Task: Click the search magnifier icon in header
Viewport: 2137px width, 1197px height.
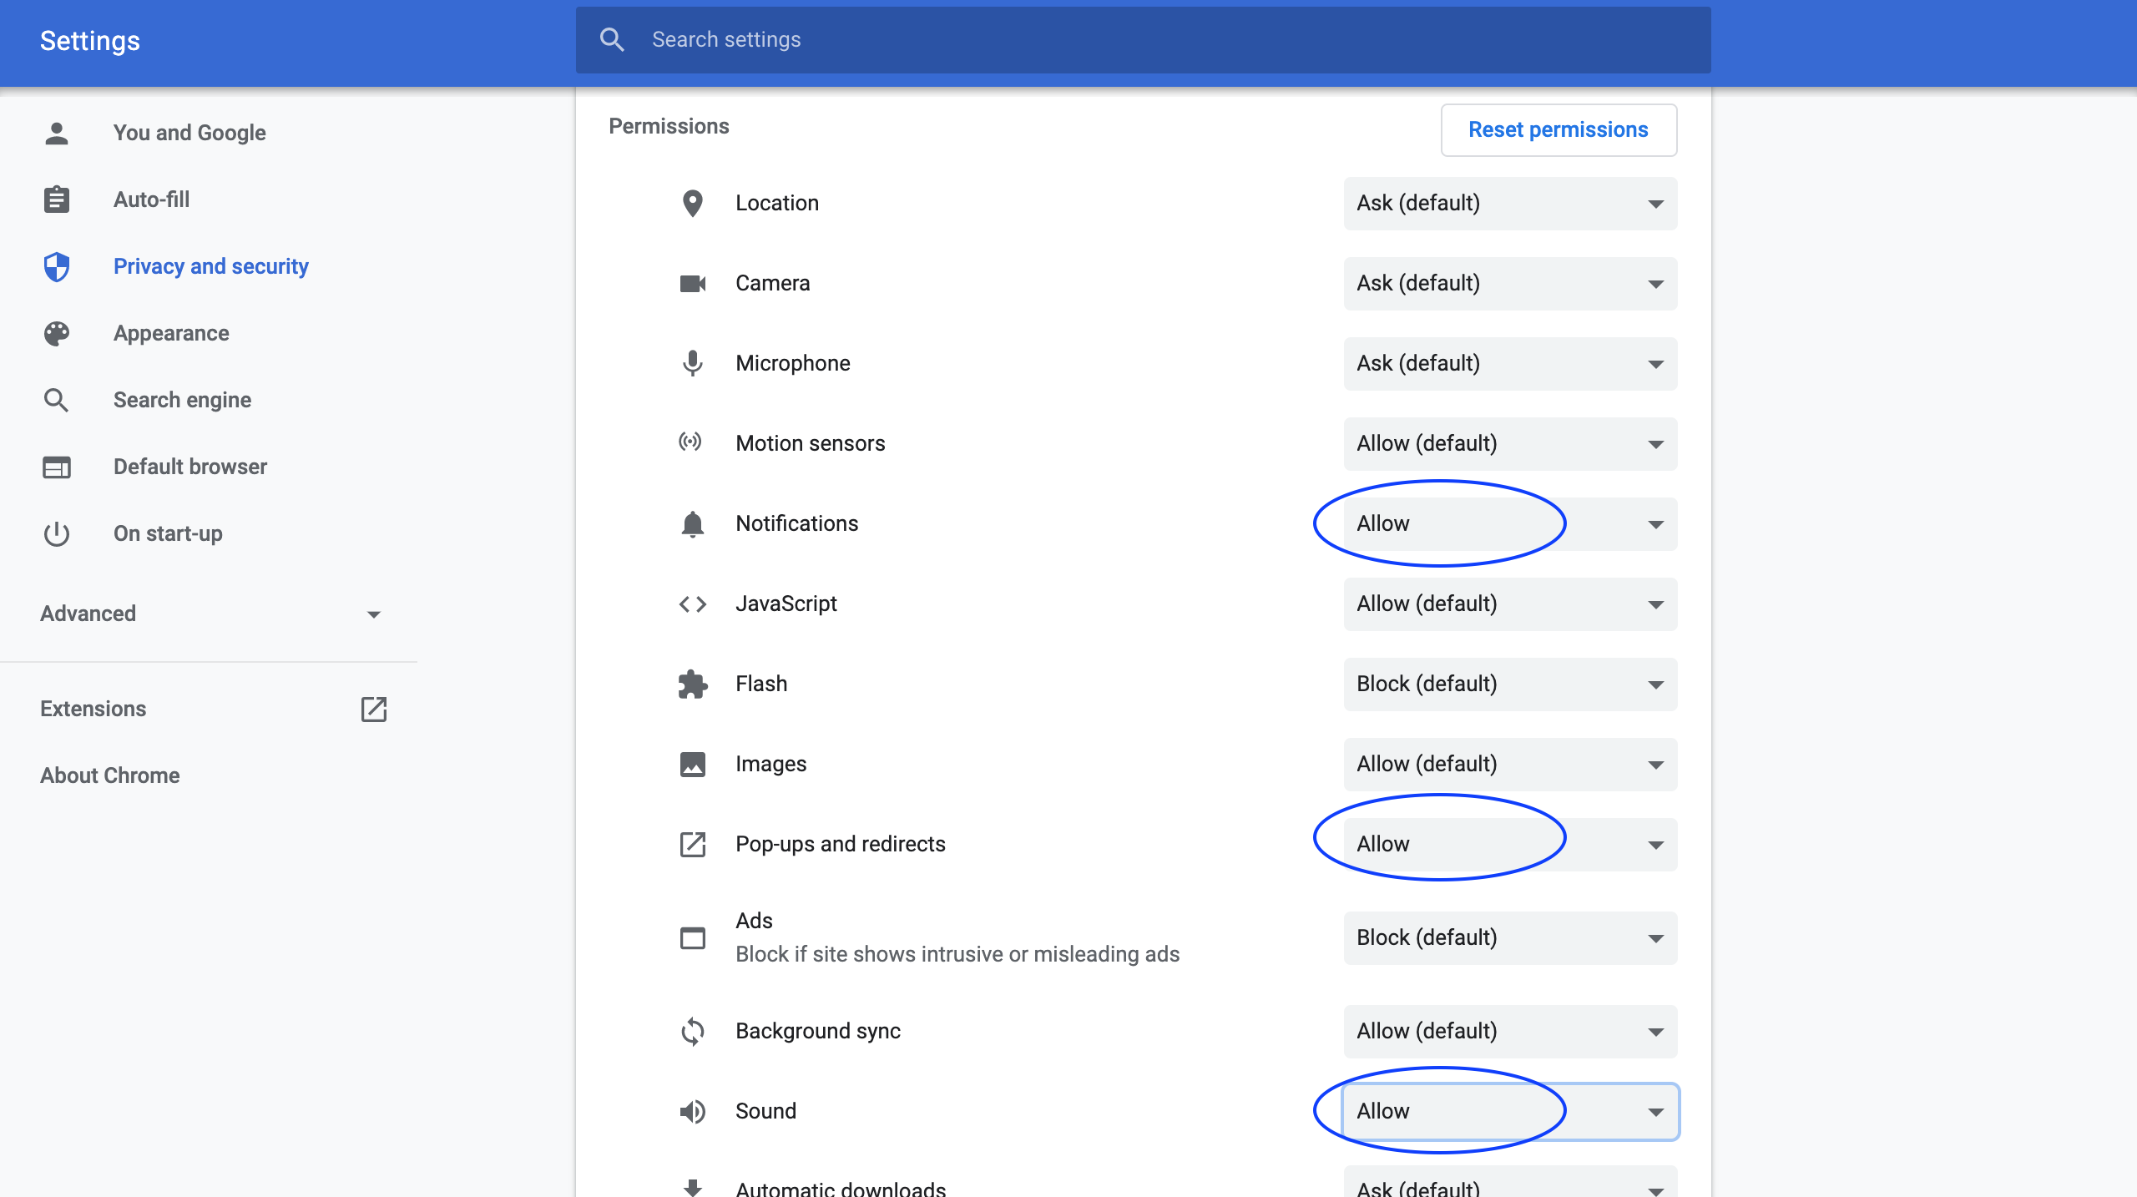Action: coord(612,39)
